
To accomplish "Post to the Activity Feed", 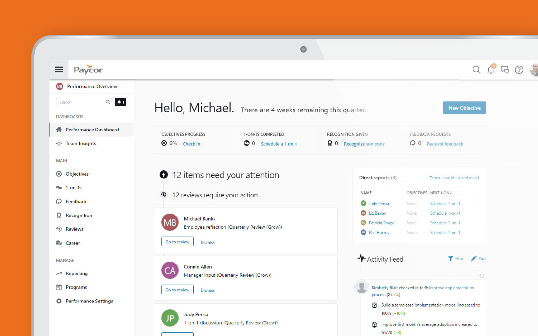I will [478, 258].
